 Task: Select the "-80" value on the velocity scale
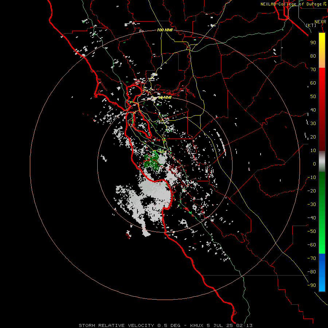coord(312,272)
